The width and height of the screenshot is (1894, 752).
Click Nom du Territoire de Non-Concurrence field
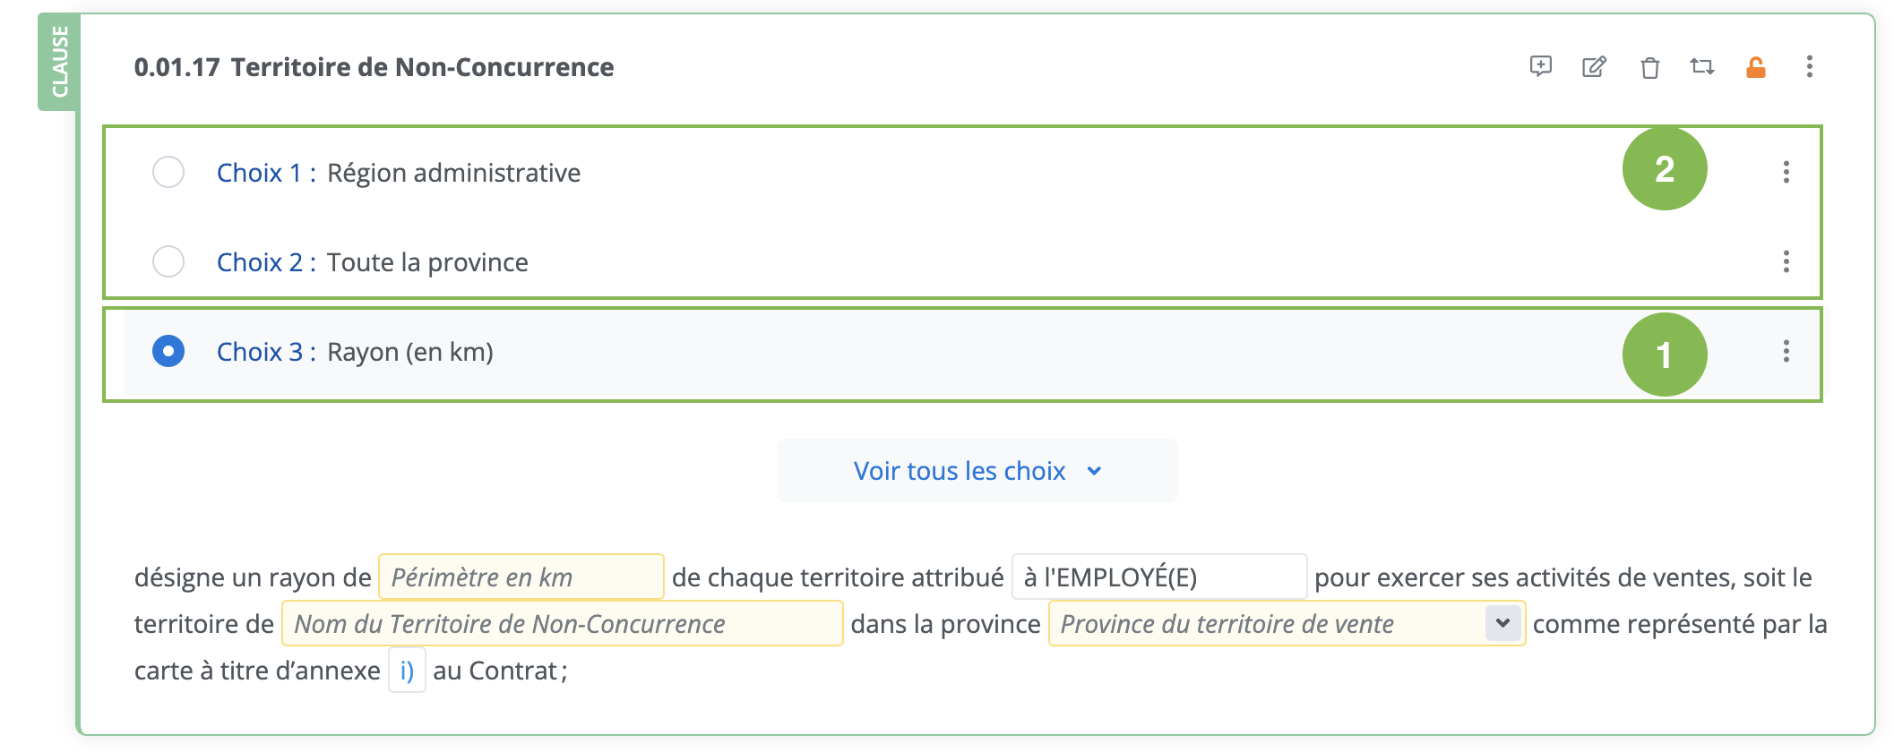coord(562,624)
